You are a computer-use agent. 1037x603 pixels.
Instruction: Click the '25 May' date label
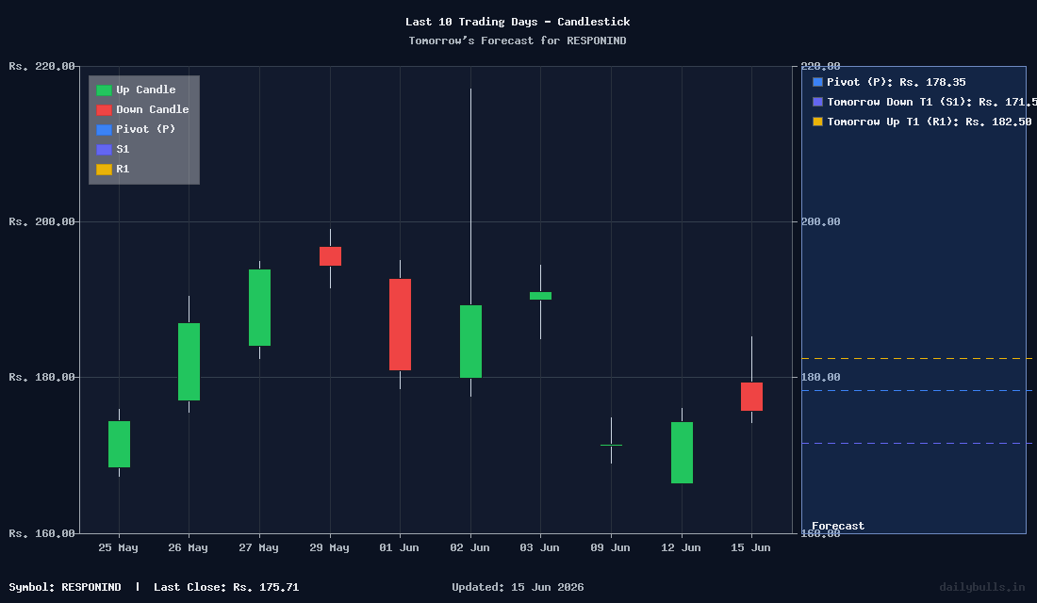[x=119, y=548]
